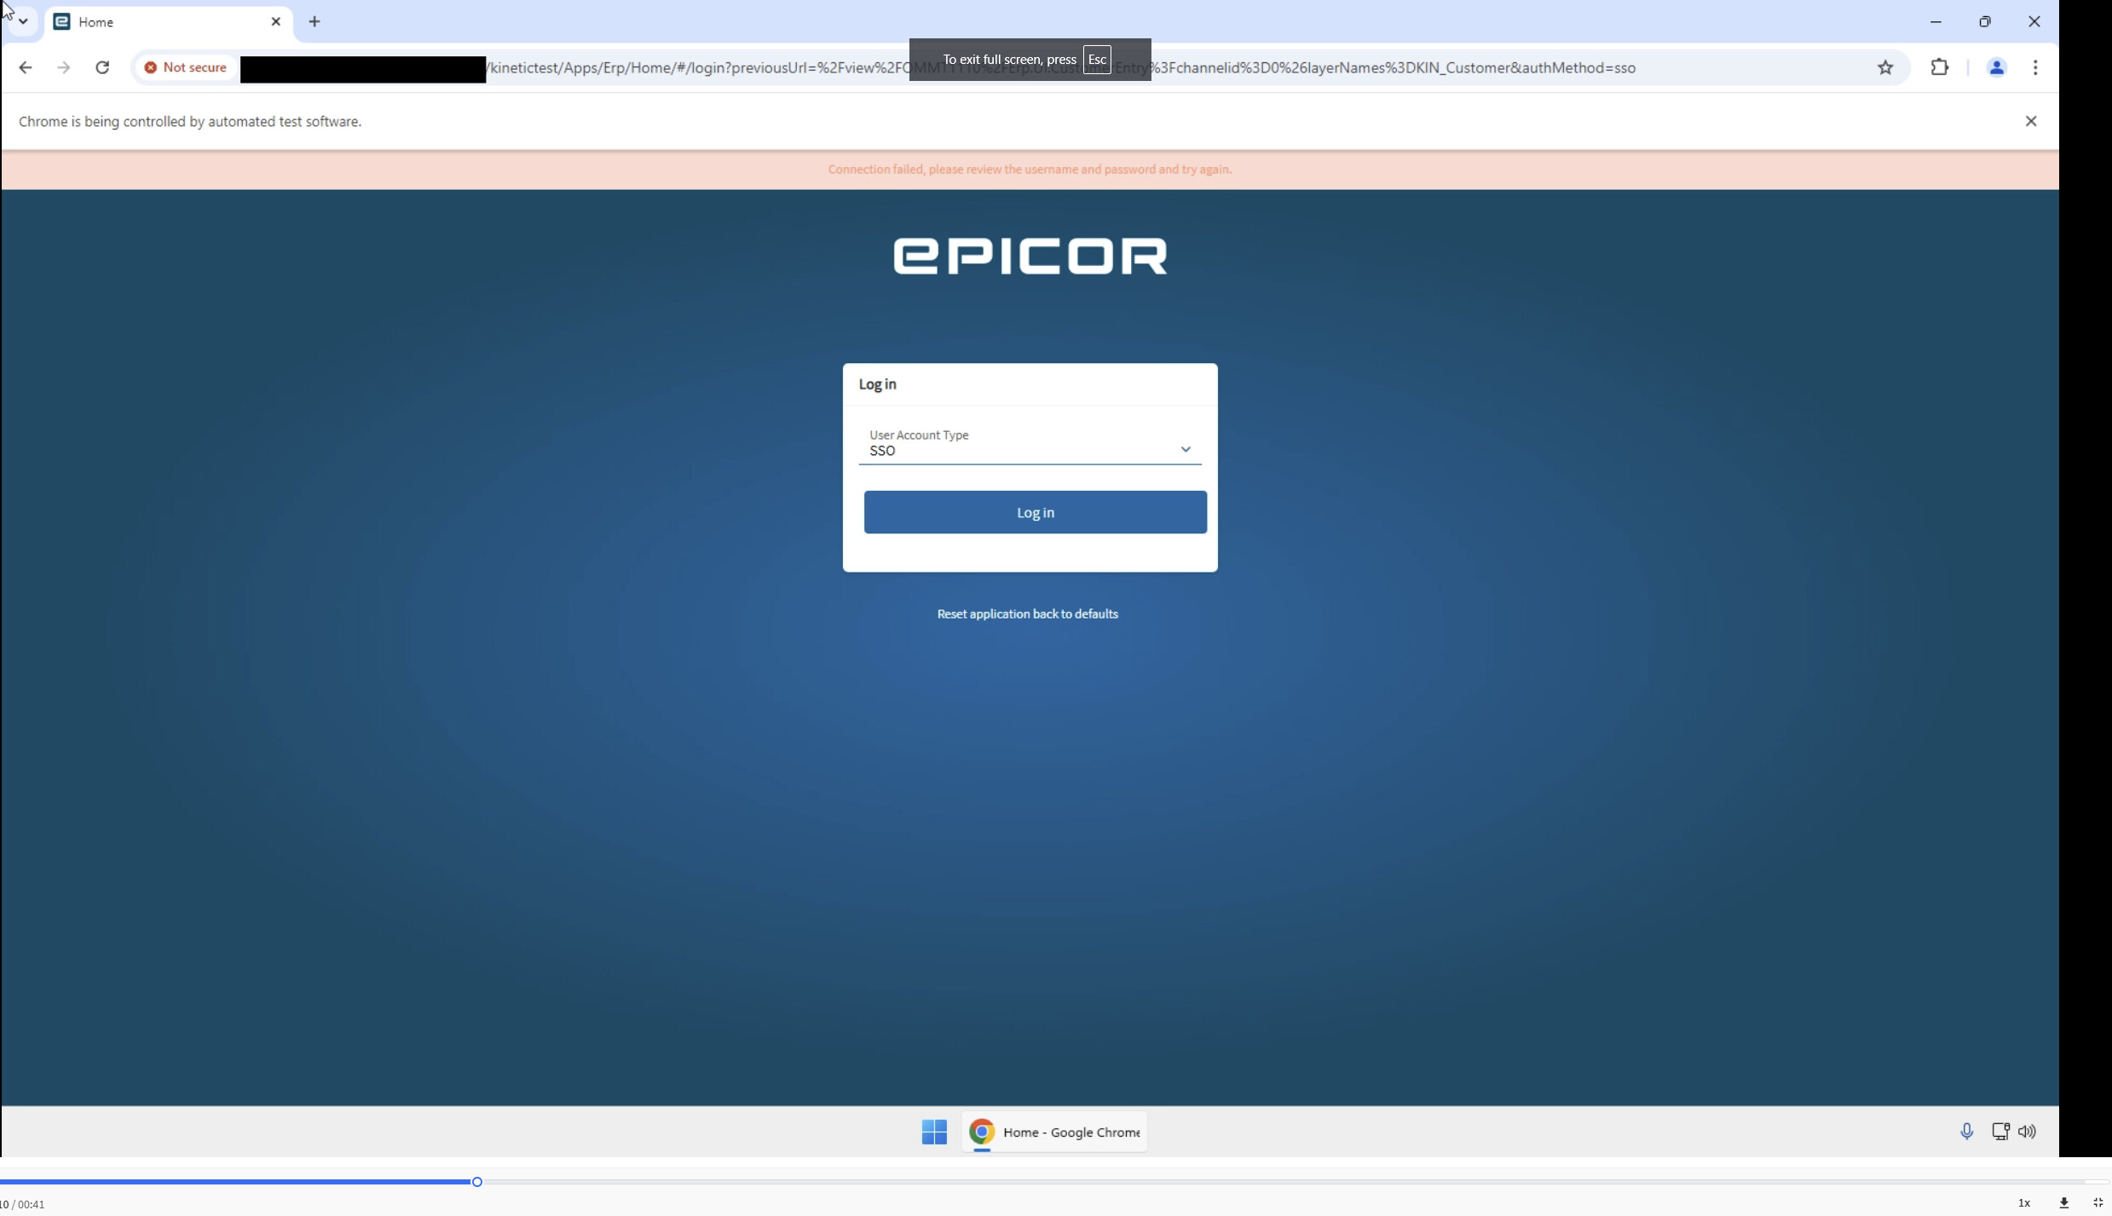Click the blue Log in button

click(x=1035, y=512)
